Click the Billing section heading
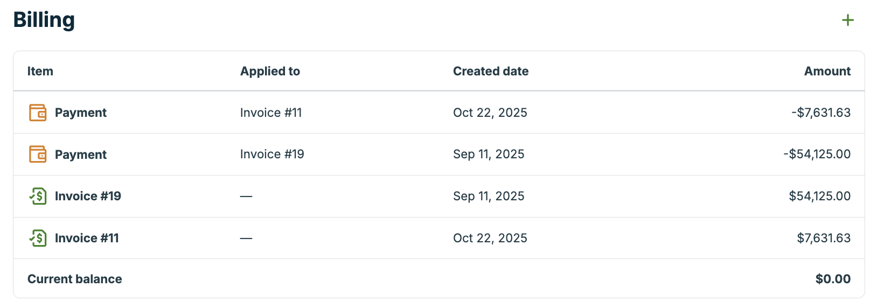This screenshot has width=878, height=308. pyautogui.click(x=44, y=20)
